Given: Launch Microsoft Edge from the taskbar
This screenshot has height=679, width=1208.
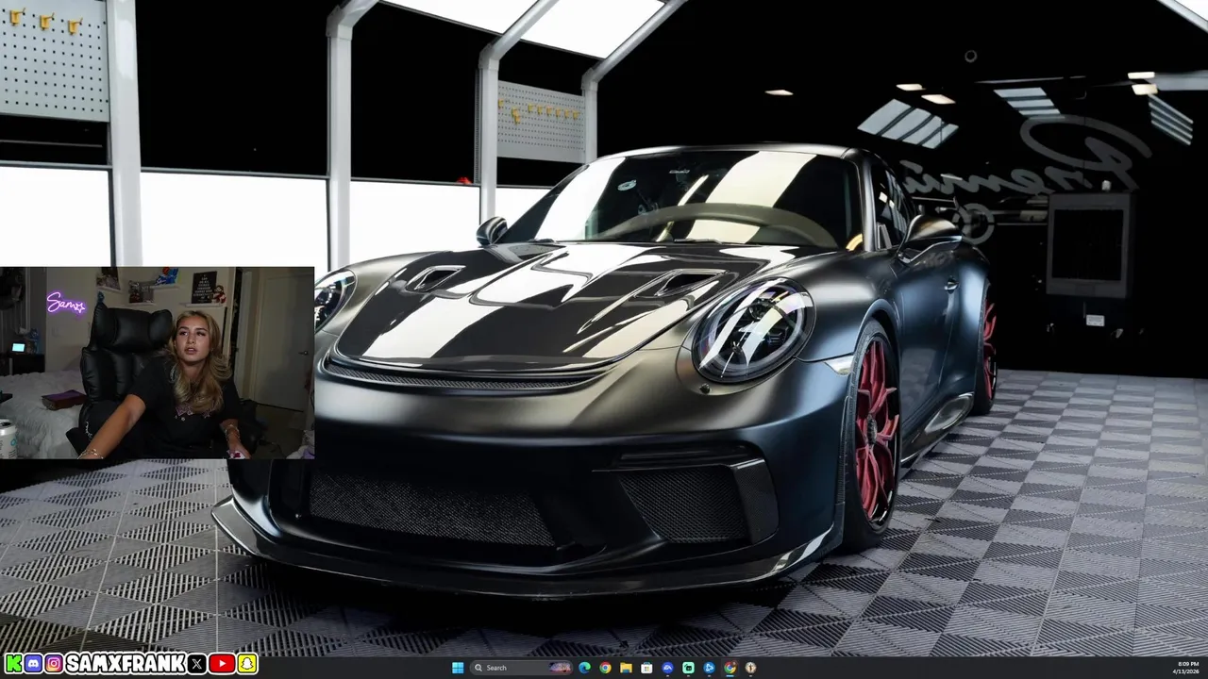Looking at the screenshot, I should [584, 668].
